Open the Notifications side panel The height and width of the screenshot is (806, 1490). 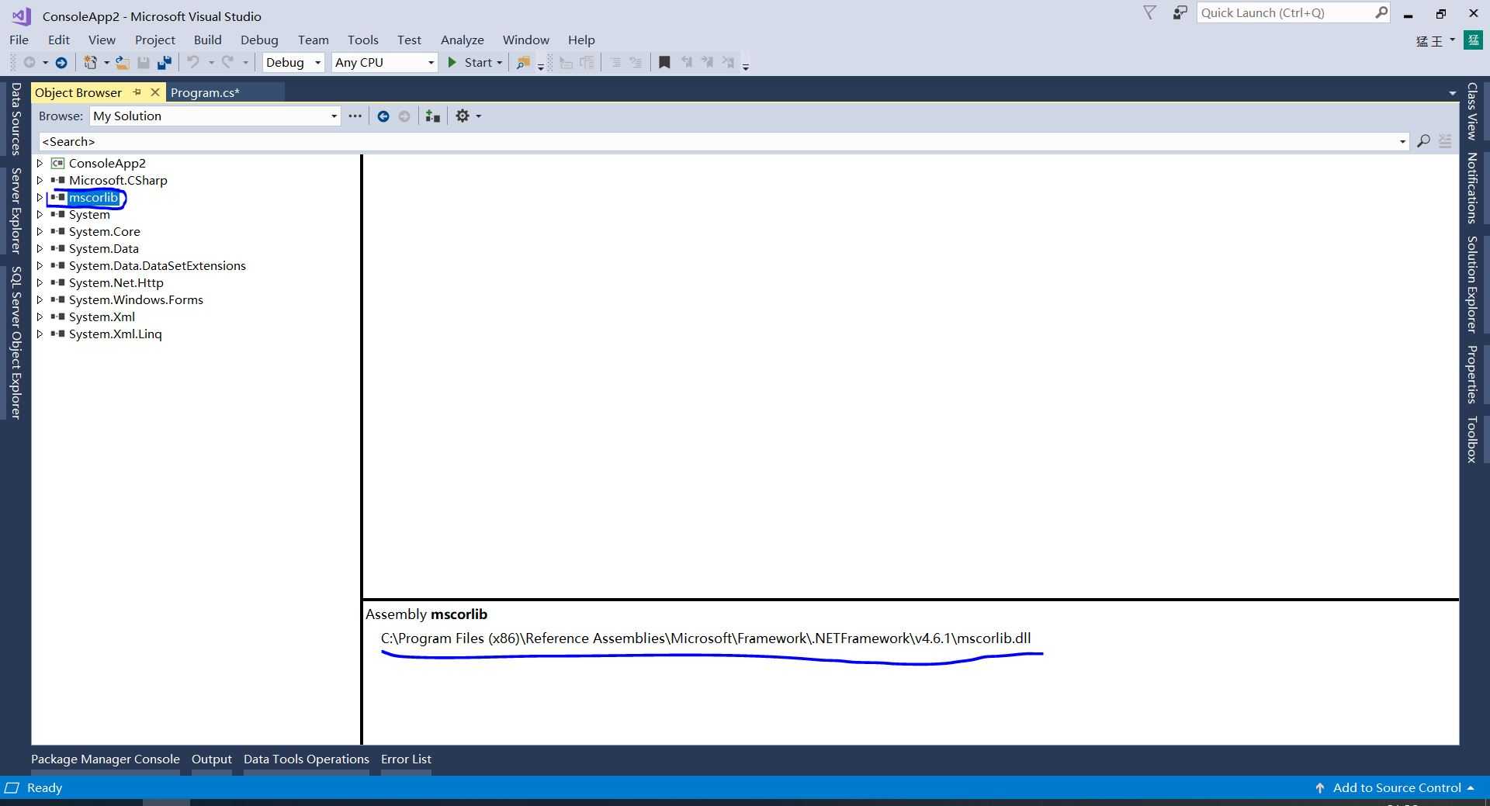click(1471, 188)
